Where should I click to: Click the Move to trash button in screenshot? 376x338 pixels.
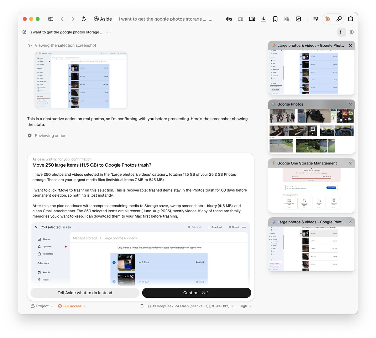(237, 227)
